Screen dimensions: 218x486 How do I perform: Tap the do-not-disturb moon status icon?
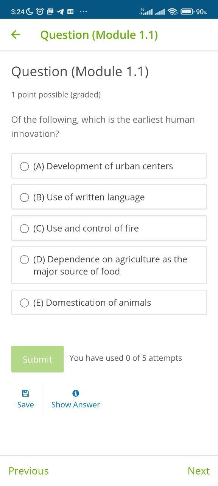click(30, 12)
